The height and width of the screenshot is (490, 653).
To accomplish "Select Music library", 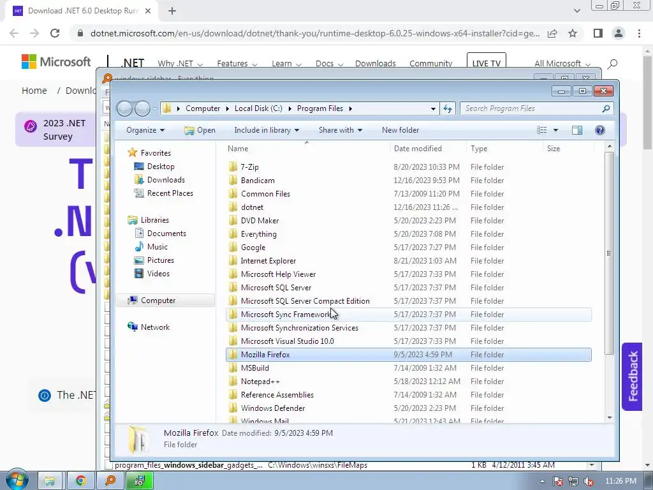I will pyautogui.click(x=157, y=247).
